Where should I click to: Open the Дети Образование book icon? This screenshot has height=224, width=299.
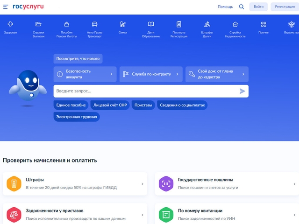tap(151, 24)
